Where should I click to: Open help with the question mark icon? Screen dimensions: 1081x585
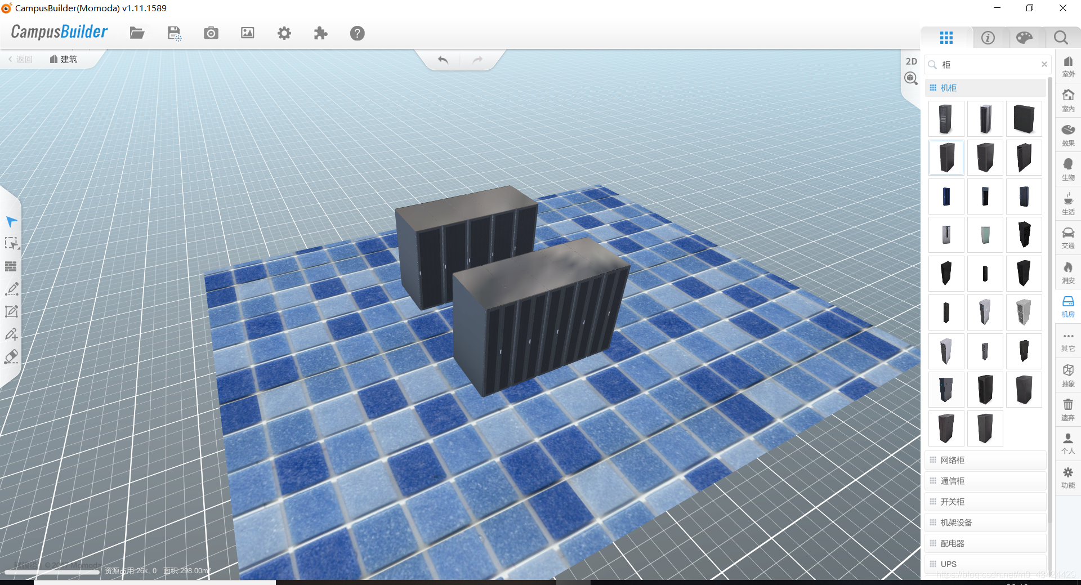(357, 33)
